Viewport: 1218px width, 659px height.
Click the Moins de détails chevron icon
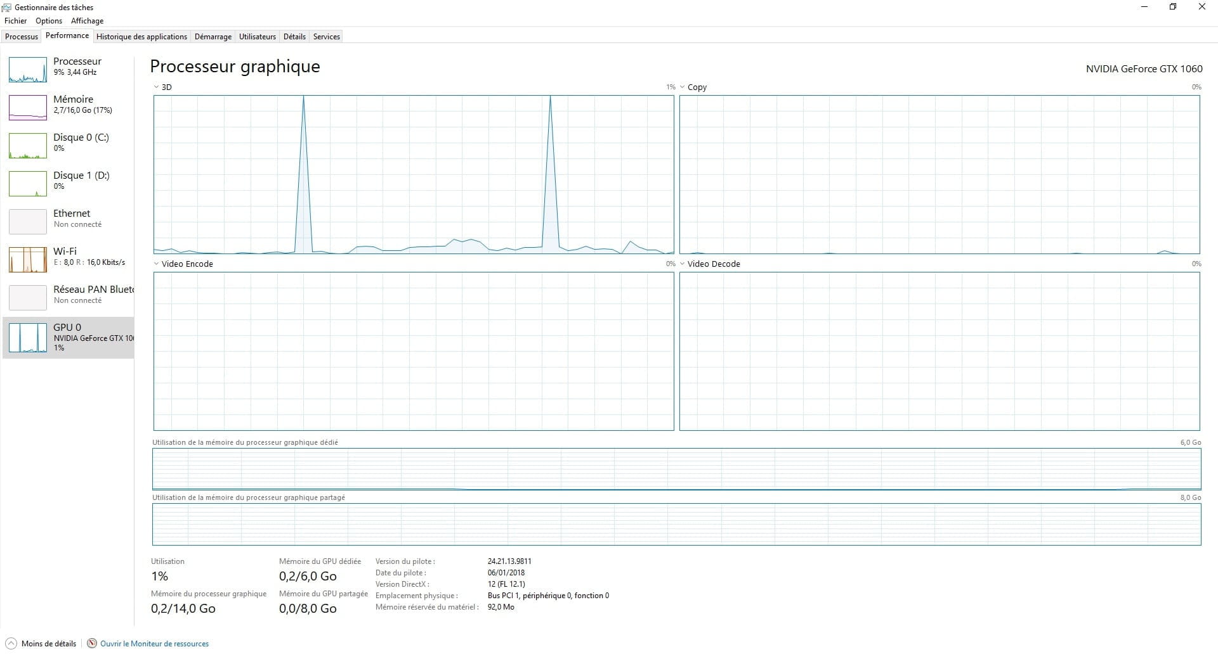pyautogui.click(x=11, y=643)
